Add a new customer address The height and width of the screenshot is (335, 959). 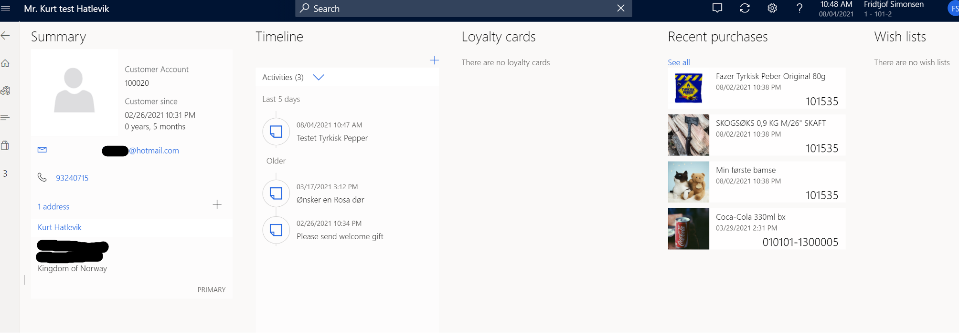[217, 204]
